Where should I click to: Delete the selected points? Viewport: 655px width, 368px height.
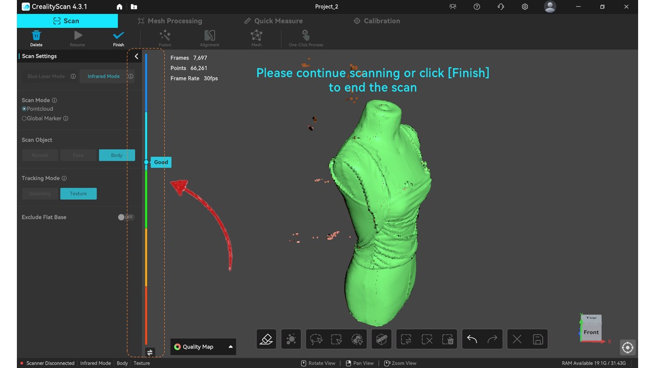click(447, 339)
